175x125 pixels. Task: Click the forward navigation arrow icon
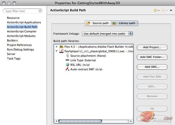(x=163, y=11)
